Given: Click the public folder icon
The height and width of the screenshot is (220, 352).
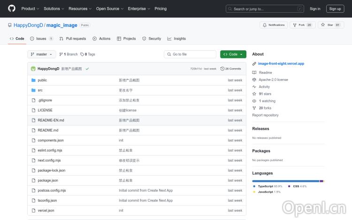Looking at the screenshot, I should coord(33,80).
